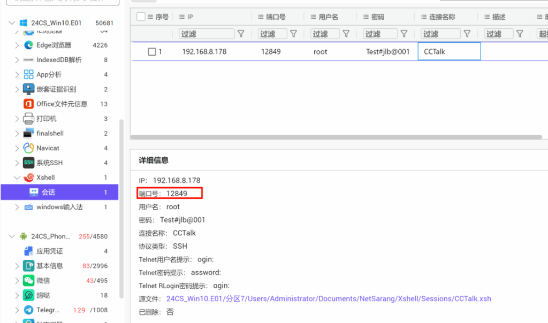Click the finalshell icon in the tree
This screenshot has width=548, height=323.
27,133
